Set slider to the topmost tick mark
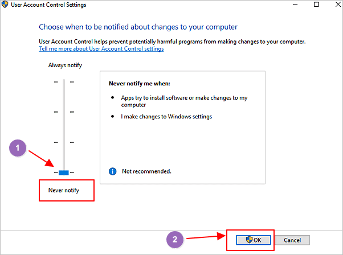 64,82
